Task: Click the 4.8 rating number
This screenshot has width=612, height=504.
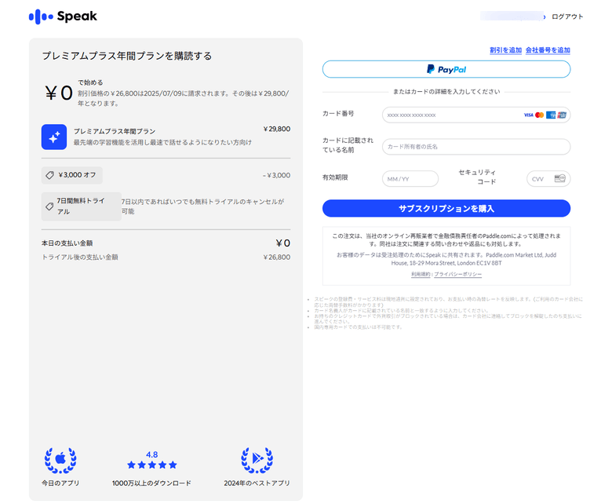Action: (152, 455)
